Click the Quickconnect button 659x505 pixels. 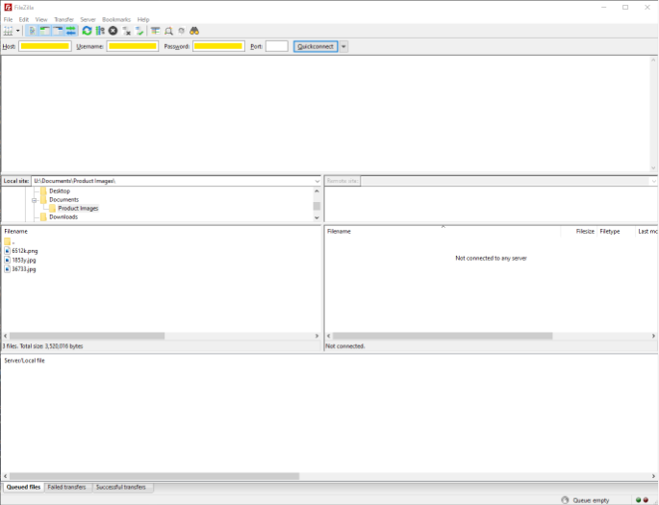tap(316, 46)
